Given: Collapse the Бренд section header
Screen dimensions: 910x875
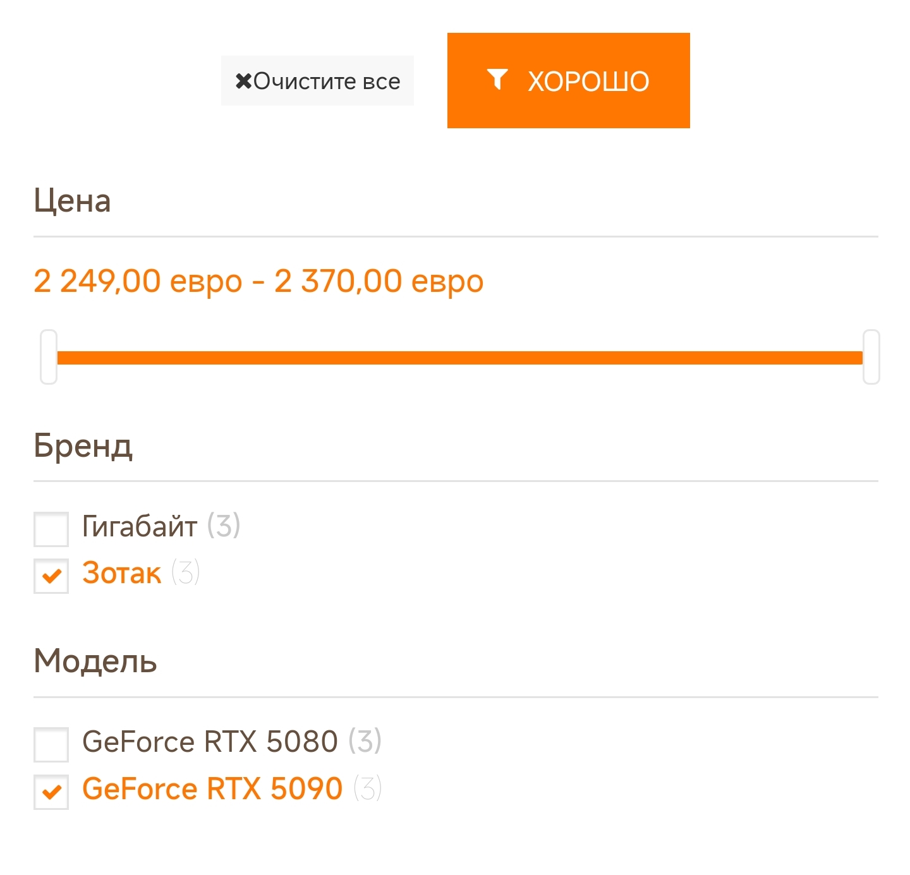Looking at the screenshot, I should pos(83,446).
